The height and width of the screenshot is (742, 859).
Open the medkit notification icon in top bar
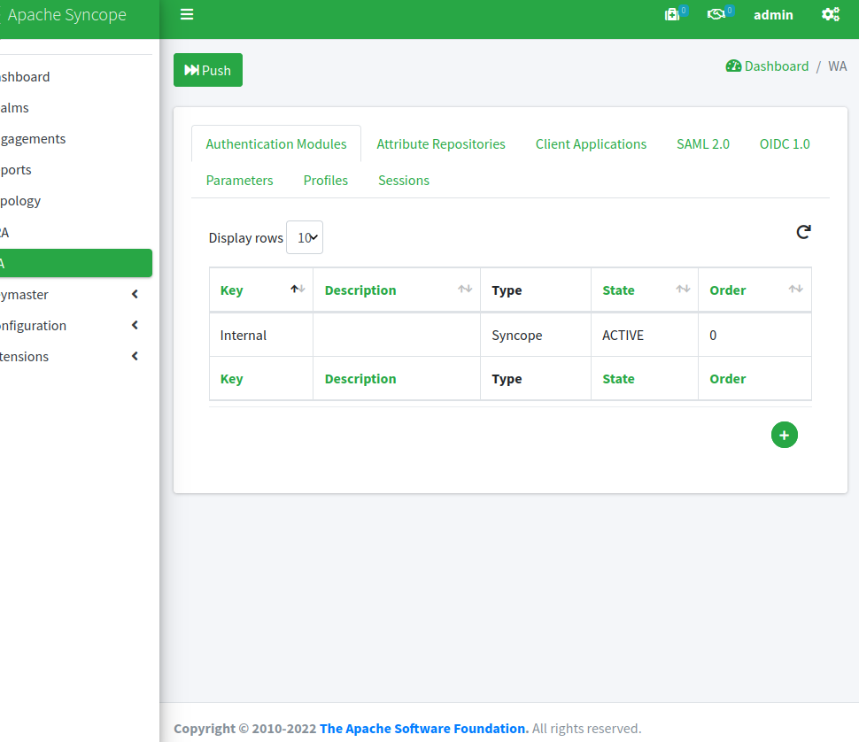672,15
